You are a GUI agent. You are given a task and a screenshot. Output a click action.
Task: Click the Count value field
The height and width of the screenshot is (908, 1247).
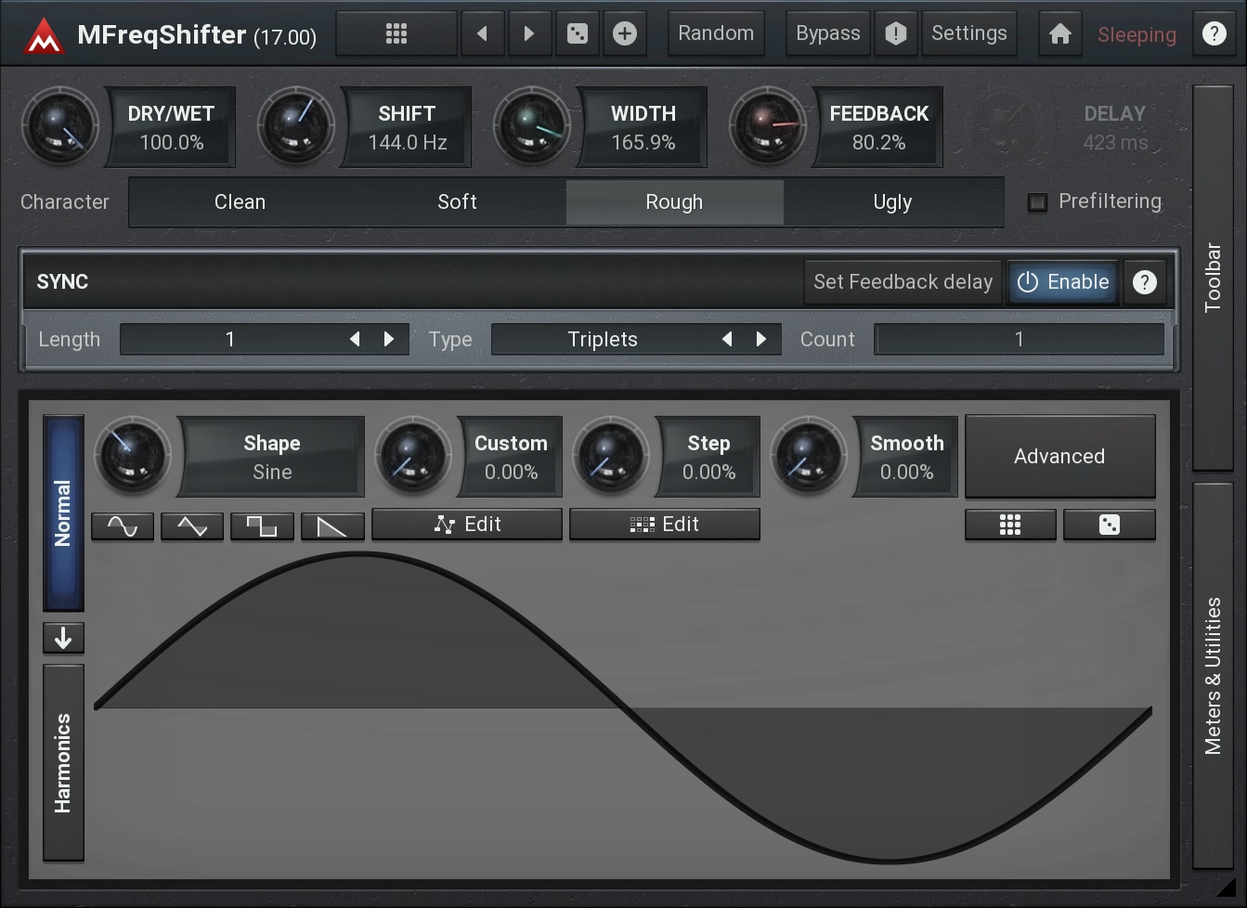click(x=1019, y=340)
